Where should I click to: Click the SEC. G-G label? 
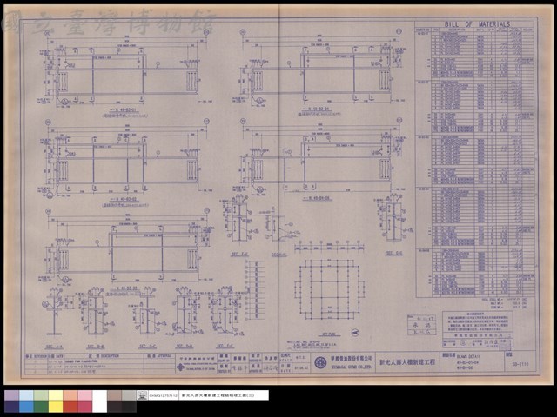point(394,253)
